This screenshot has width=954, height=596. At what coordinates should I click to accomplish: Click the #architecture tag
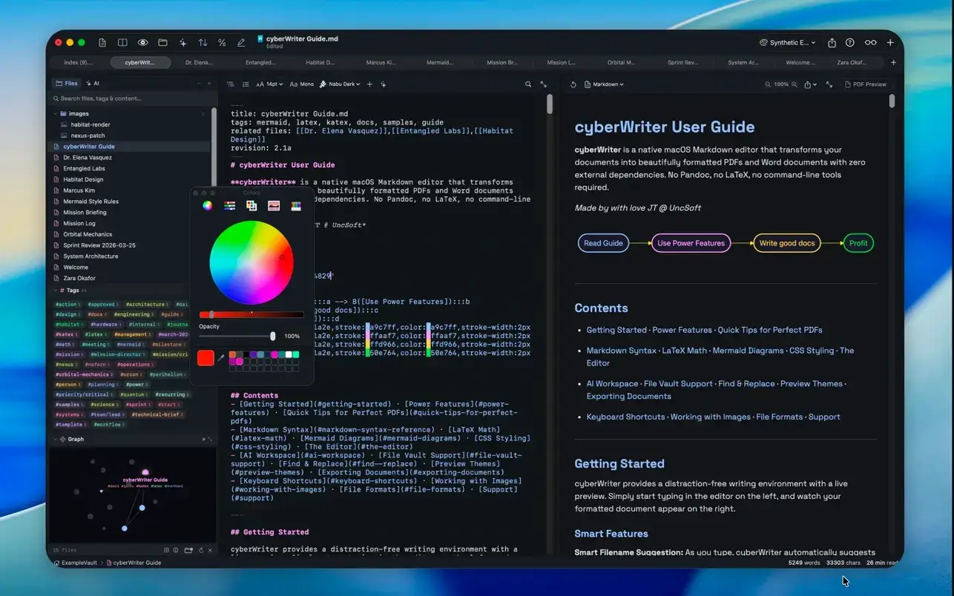[147, 304]
